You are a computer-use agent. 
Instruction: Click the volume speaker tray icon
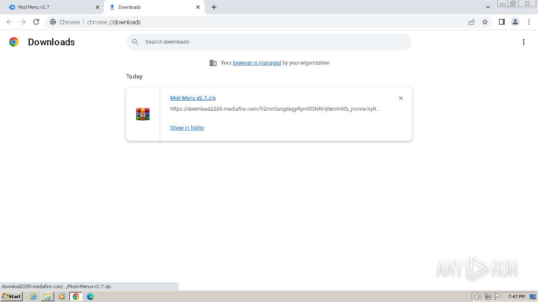click(x=477, y=297)
